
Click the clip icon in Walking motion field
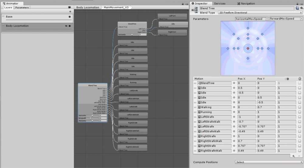pos(199,107)
